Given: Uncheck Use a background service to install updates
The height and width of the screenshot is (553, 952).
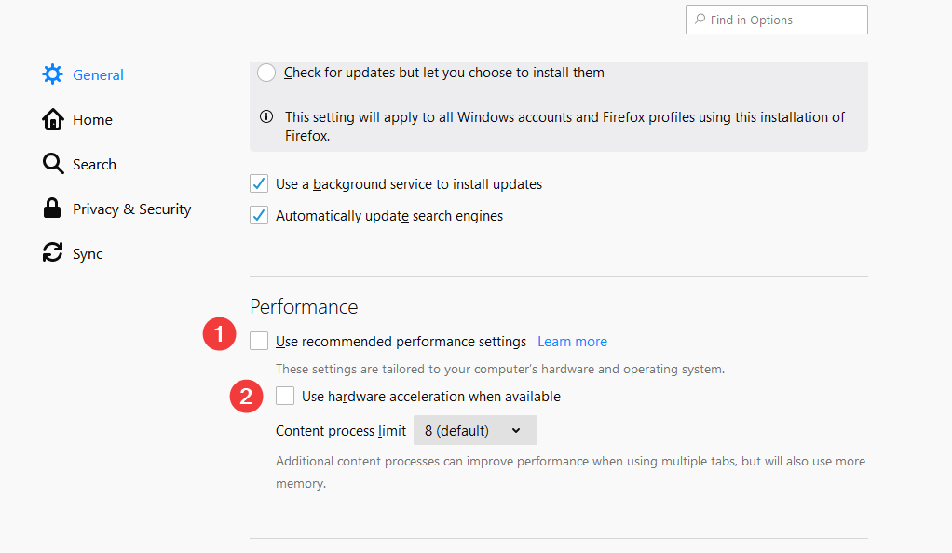Looking at the screenshot, I should 259,183.
